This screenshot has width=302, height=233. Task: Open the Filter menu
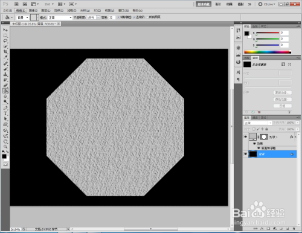click(71, 10)
